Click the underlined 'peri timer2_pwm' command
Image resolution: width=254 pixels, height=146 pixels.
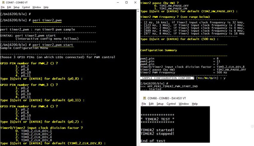(47, 20)
